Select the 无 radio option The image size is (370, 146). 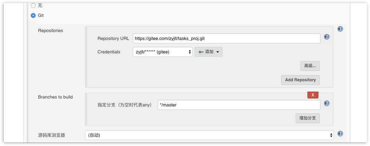33,5
